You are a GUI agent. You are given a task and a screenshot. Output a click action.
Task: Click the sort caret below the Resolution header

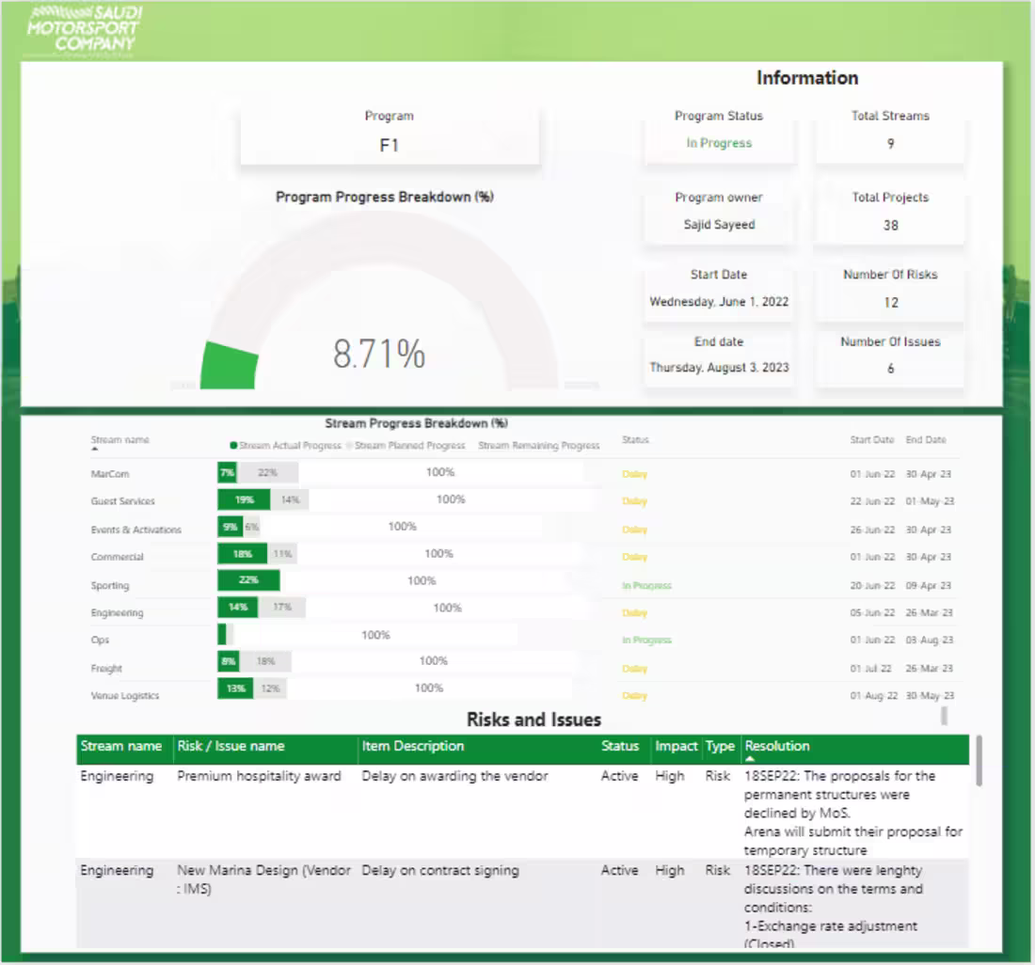tap(750, 758)
